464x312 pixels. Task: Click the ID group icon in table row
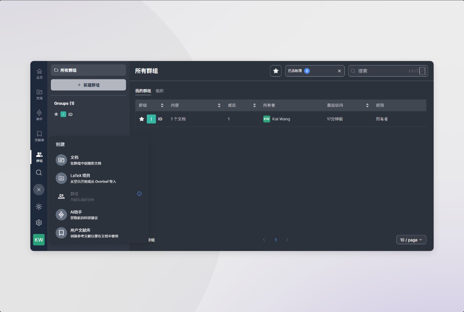click(151, 119)
